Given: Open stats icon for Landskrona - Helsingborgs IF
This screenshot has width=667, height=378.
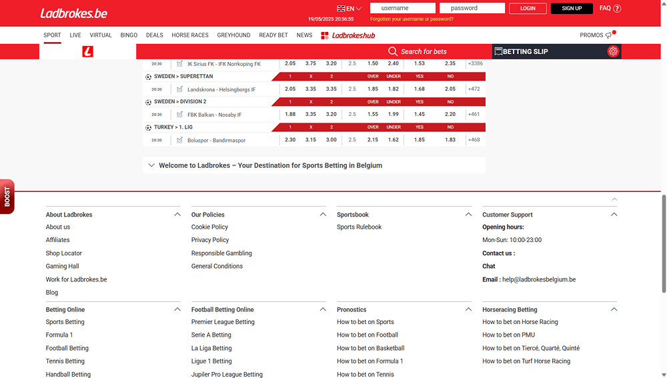Looking at the screenshot, I should click(179, 89).
